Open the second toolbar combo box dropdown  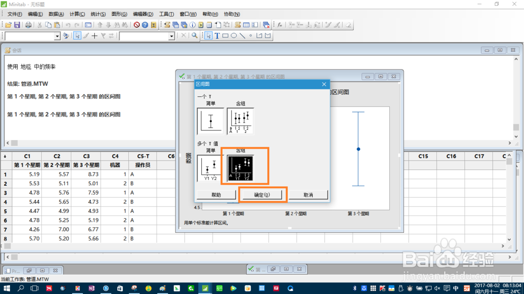[x=171, y=36]
